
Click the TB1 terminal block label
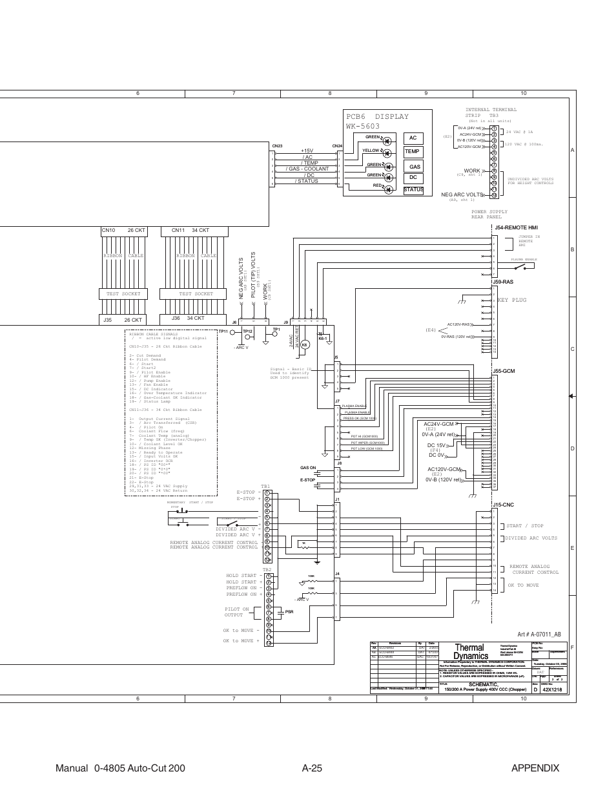point(265,487)
